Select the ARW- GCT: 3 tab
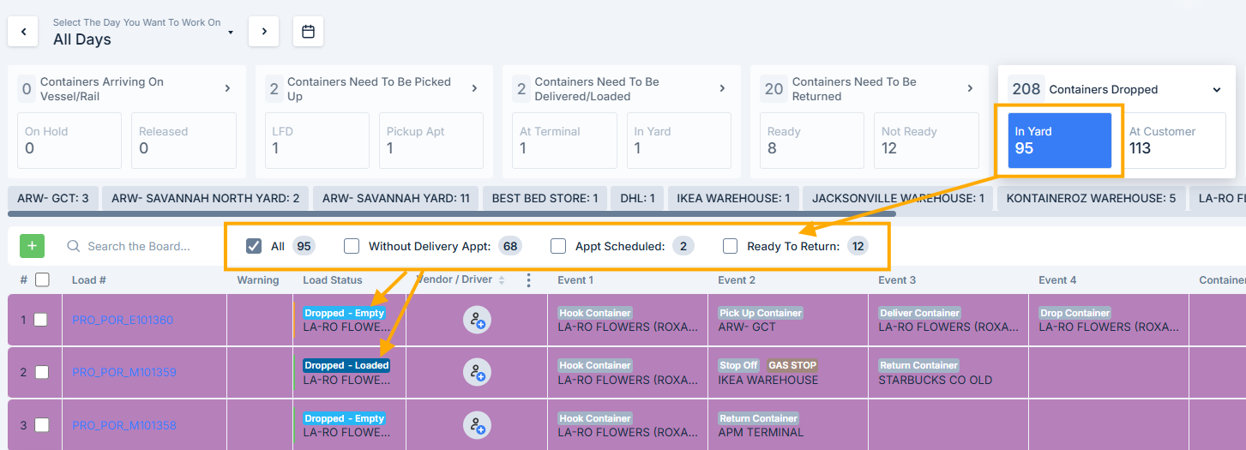Viewport: 1246px width, 450px height. coord(53,198)
